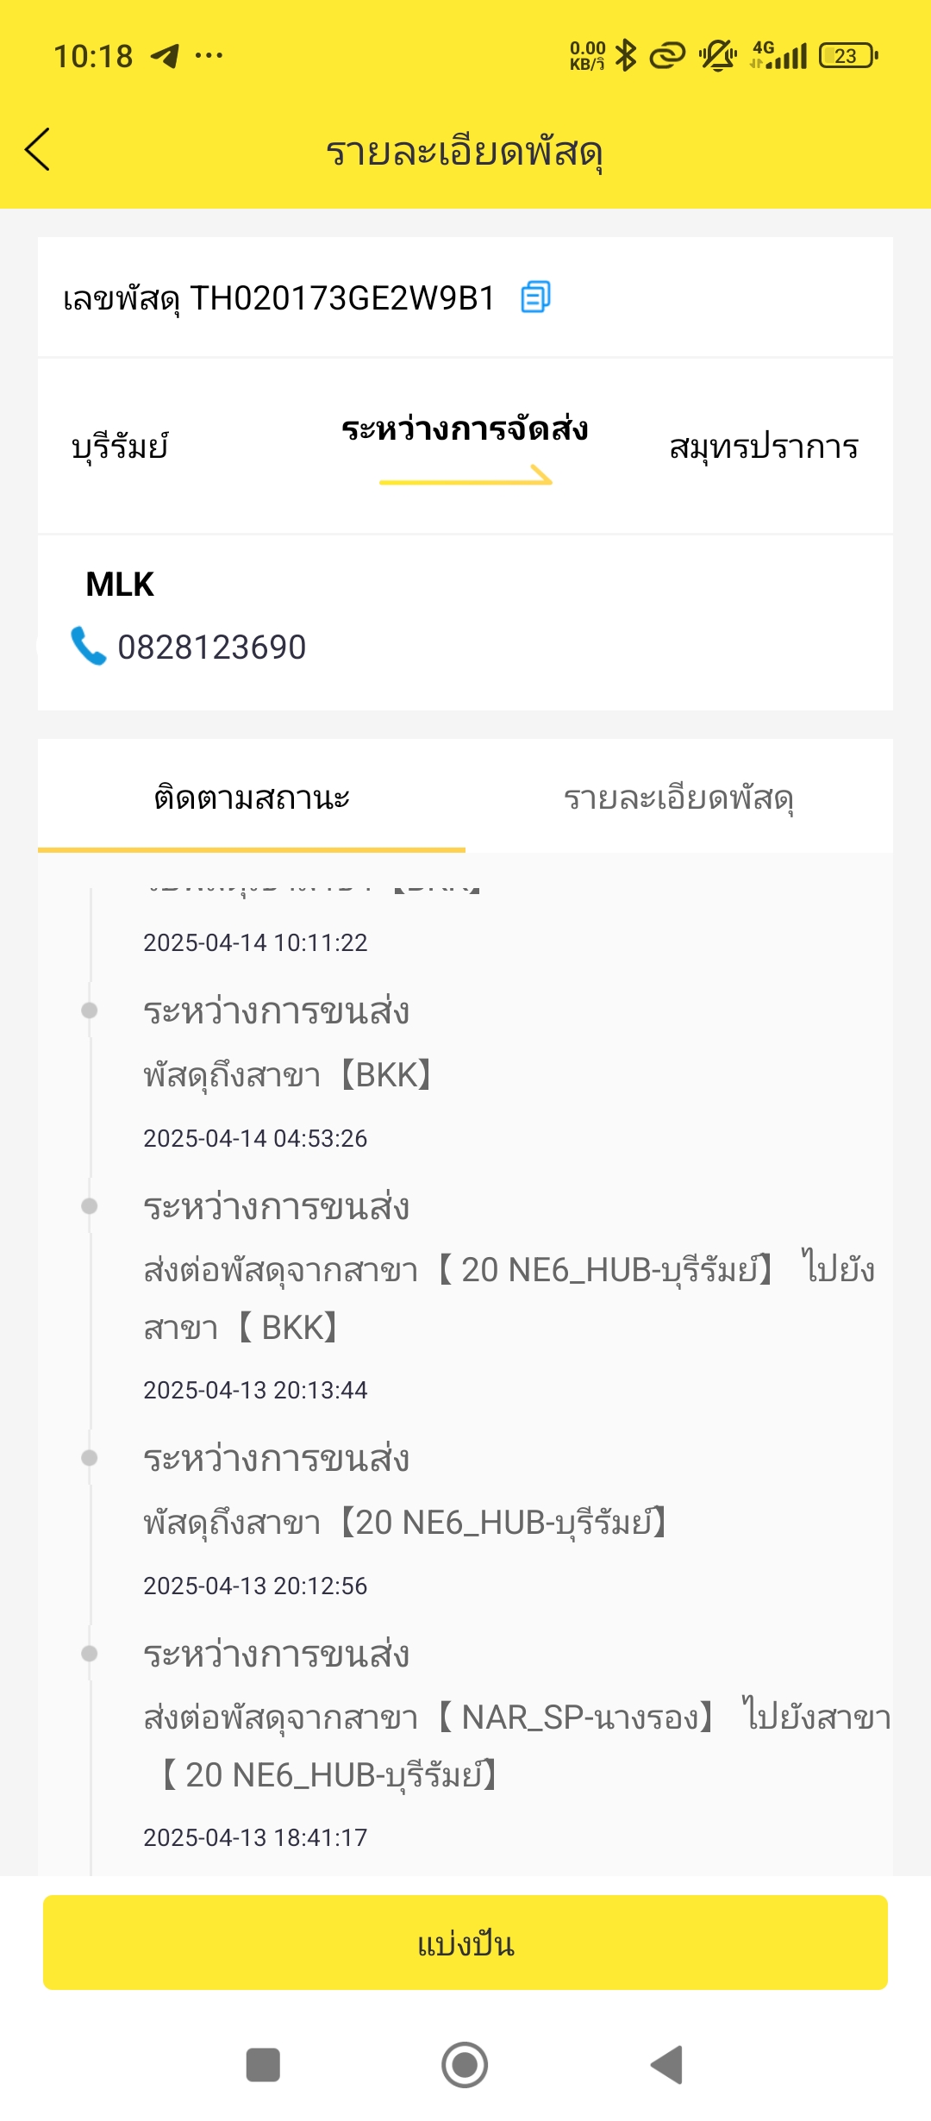Tap the 4G signal strength icon
The image size is (931, 2121).
779,56
